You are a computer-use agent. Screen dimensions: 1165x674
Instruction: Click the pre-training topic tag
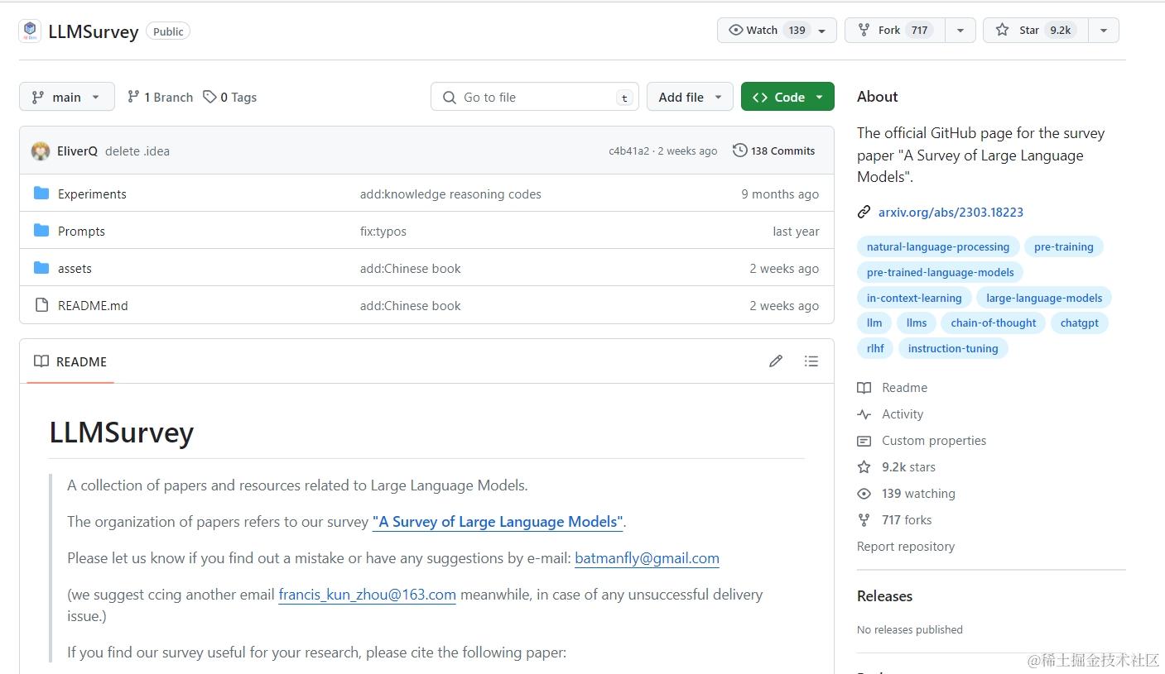click(1064, 246)
